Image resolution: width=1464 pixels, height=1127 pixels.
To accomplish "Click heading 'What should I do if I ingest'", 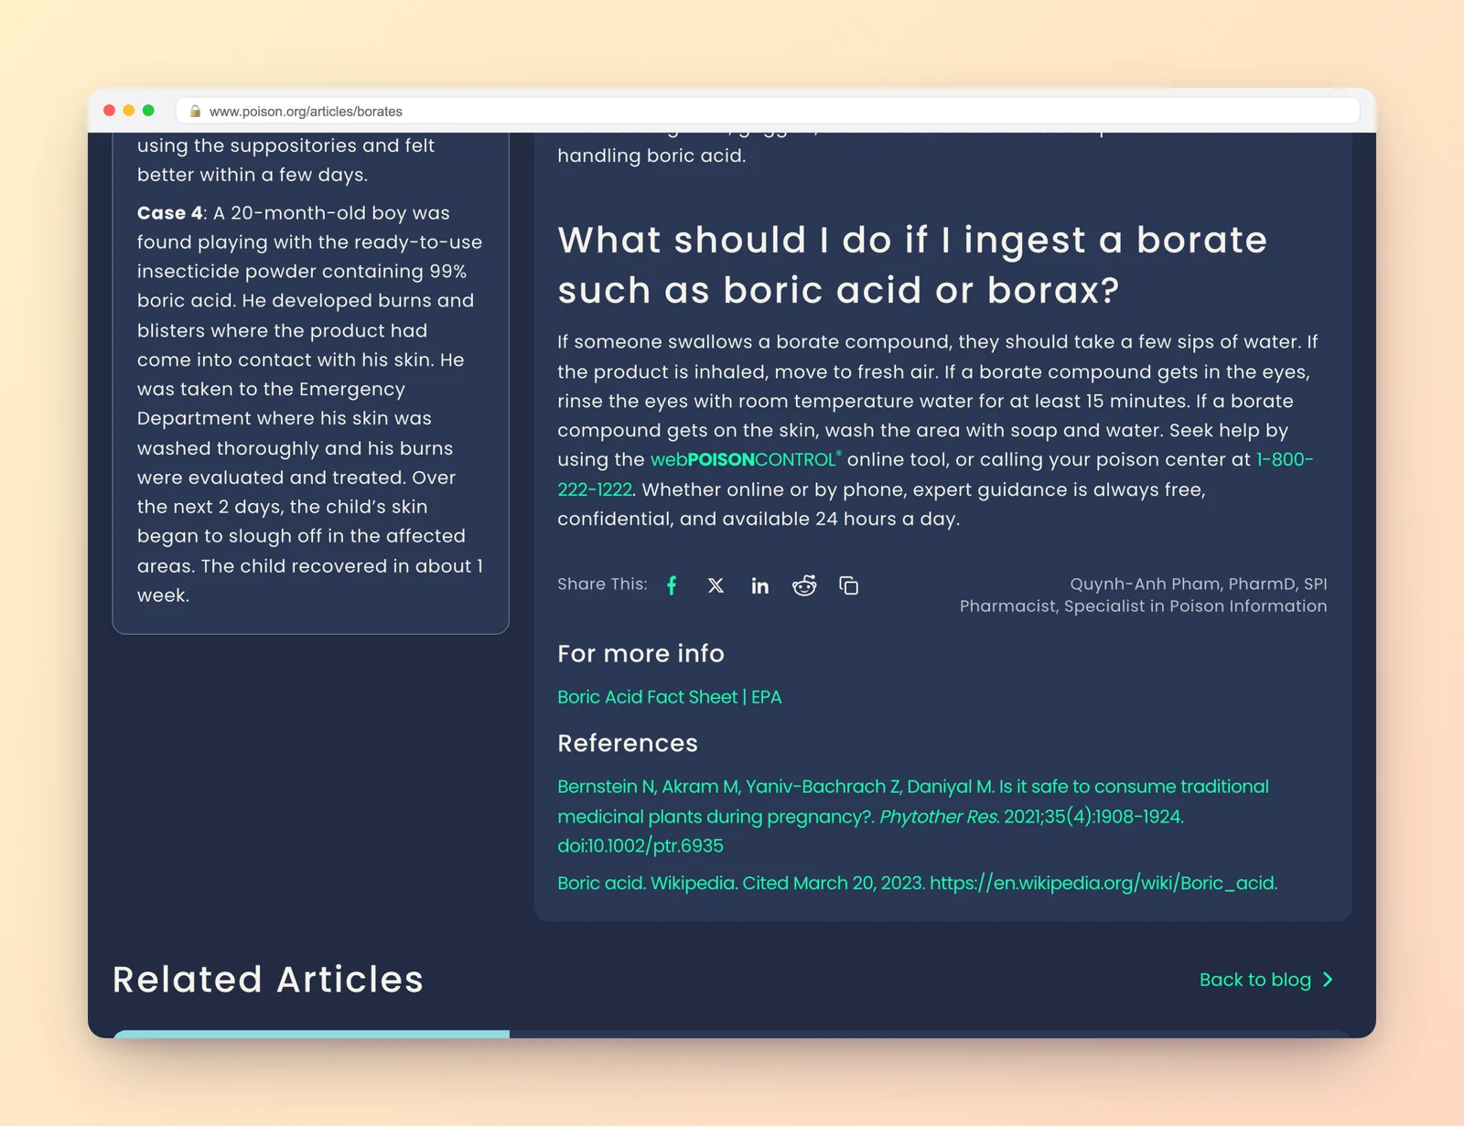I will (x=912, y=265).
